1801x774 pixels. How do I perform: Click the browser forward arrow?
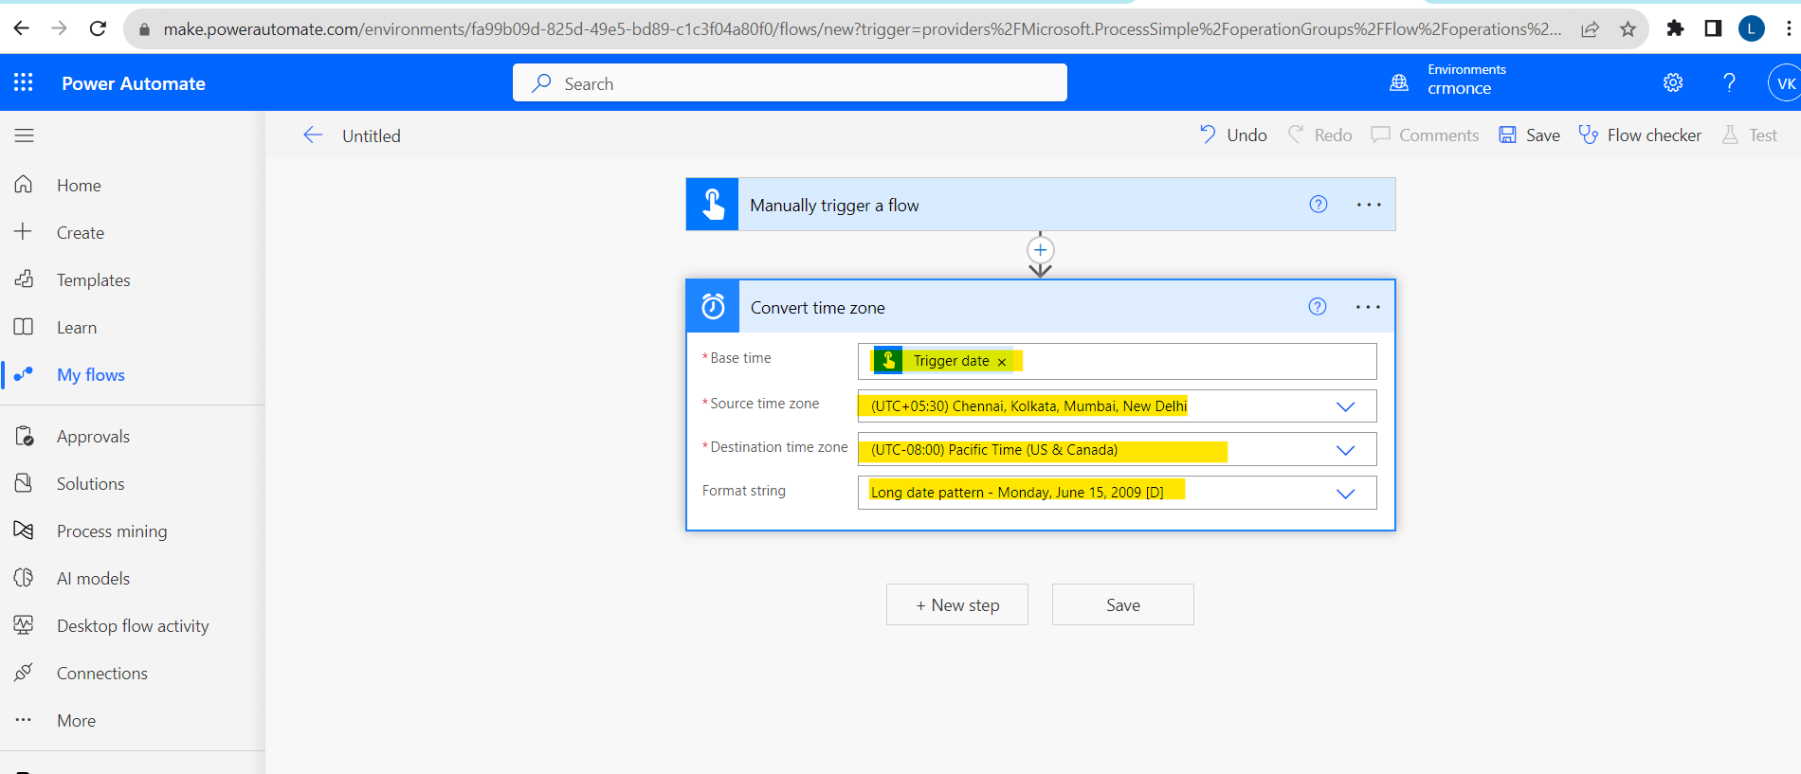point(59,28)
